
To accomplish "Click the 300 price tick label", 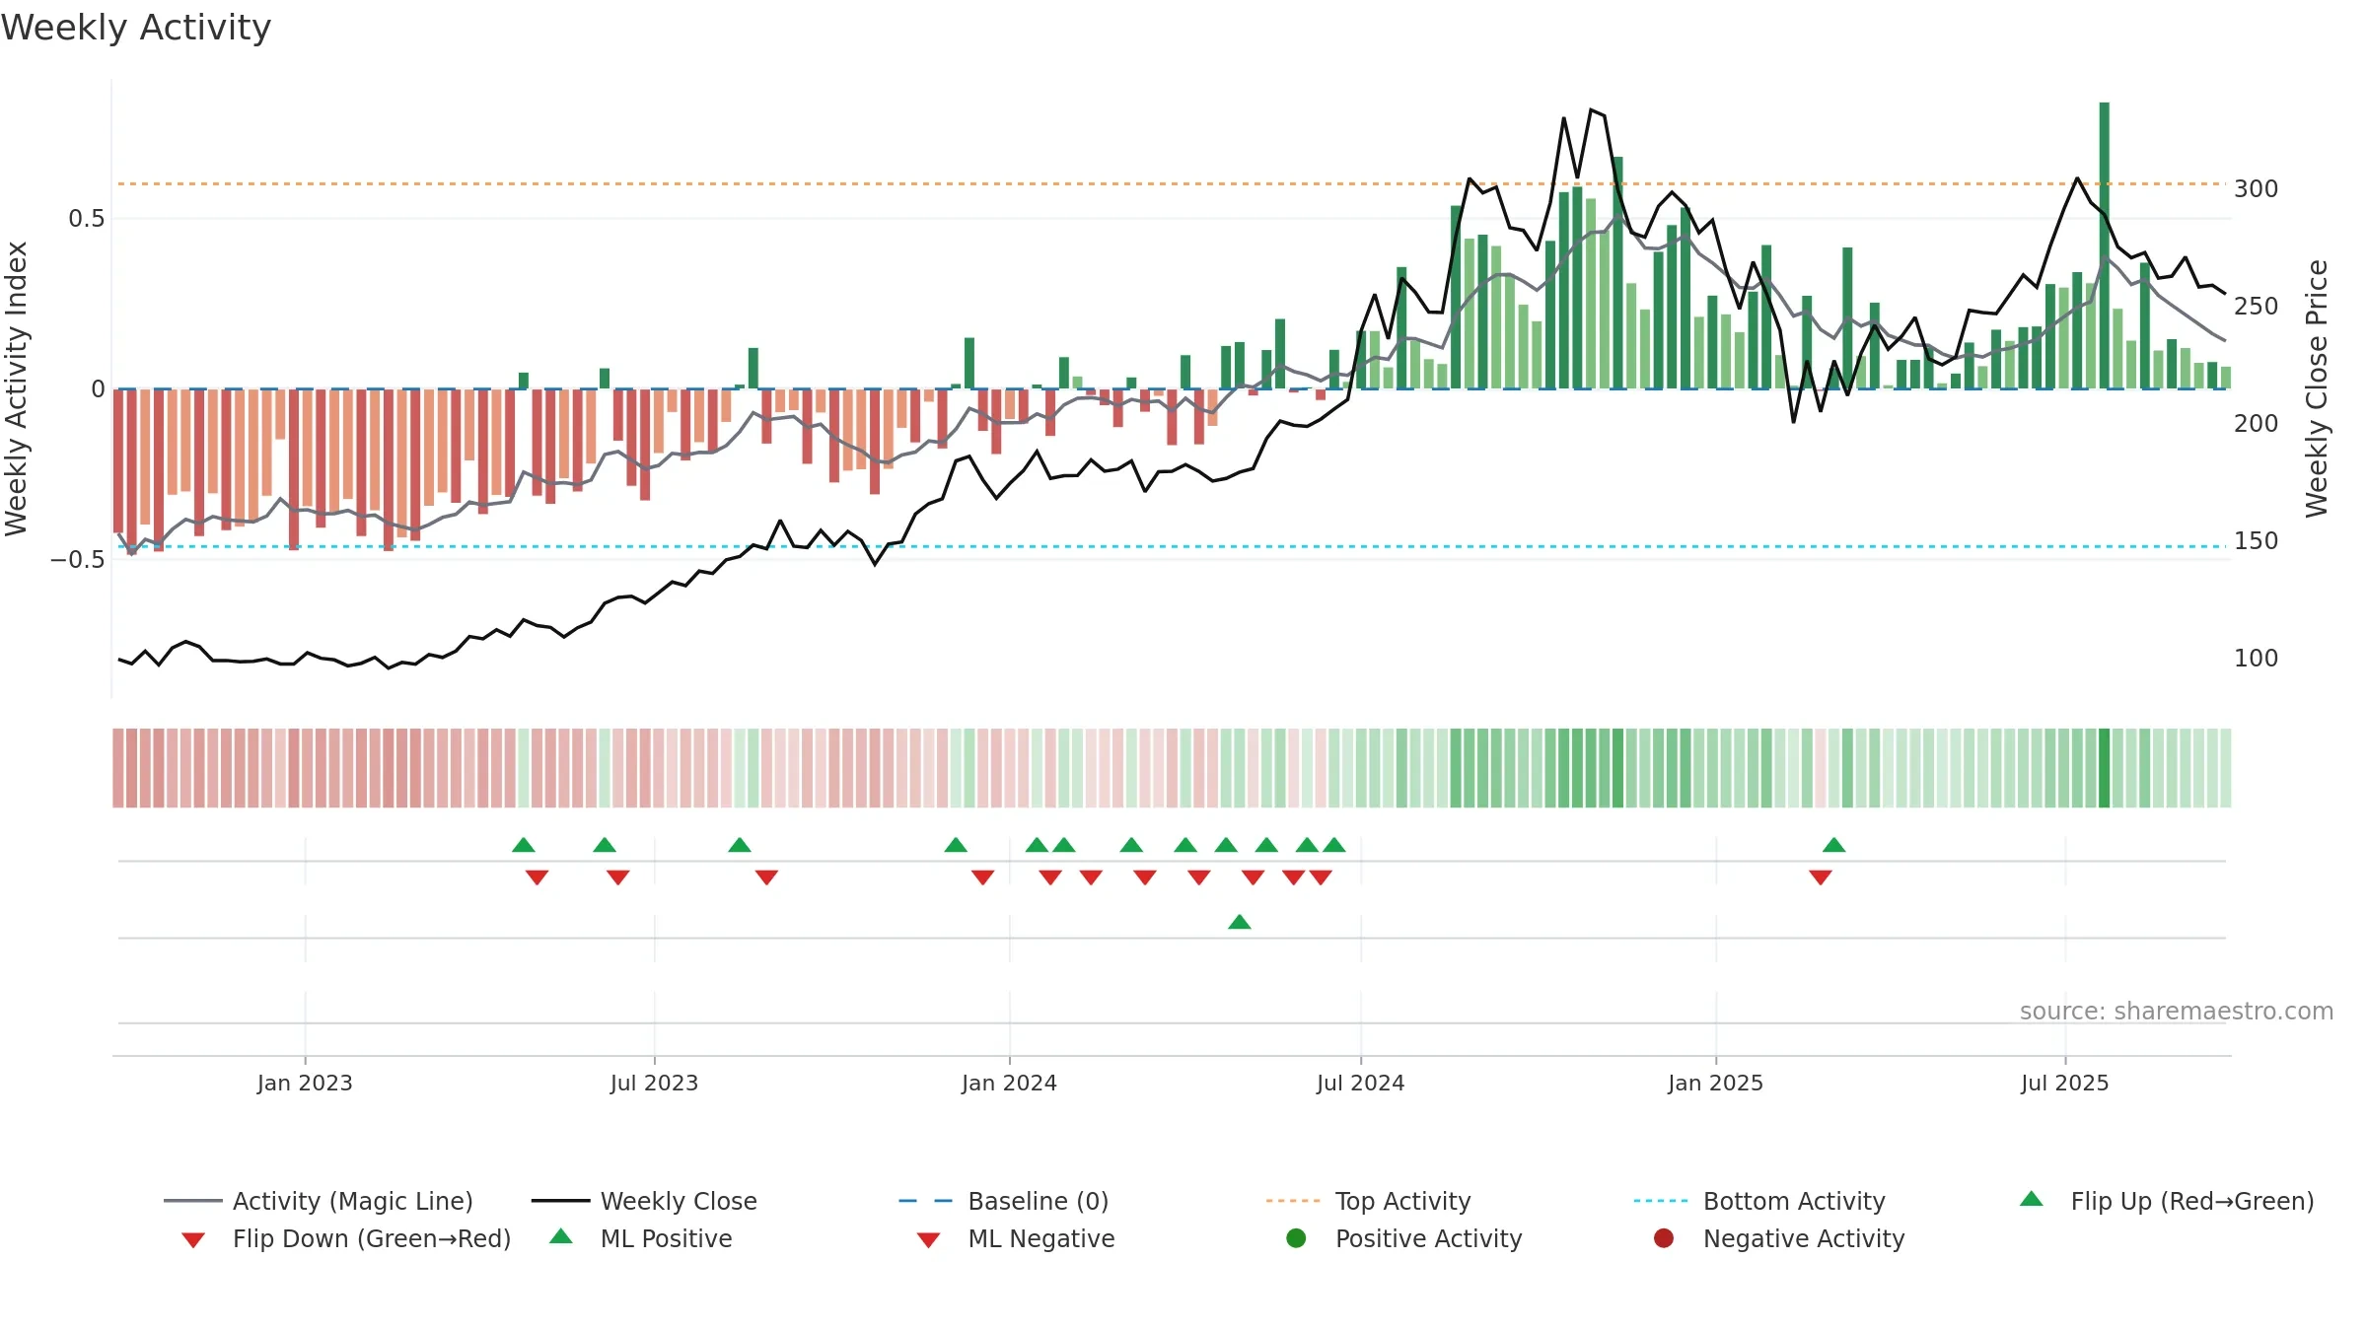I will (x=2257, y=188).
